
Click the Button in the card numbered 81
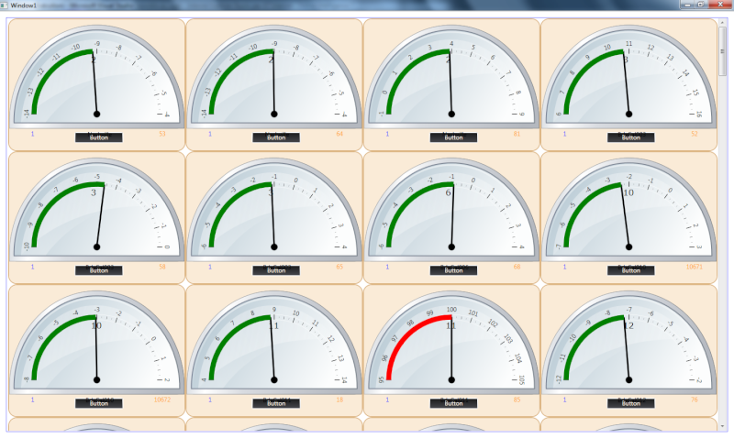(453, 137)
